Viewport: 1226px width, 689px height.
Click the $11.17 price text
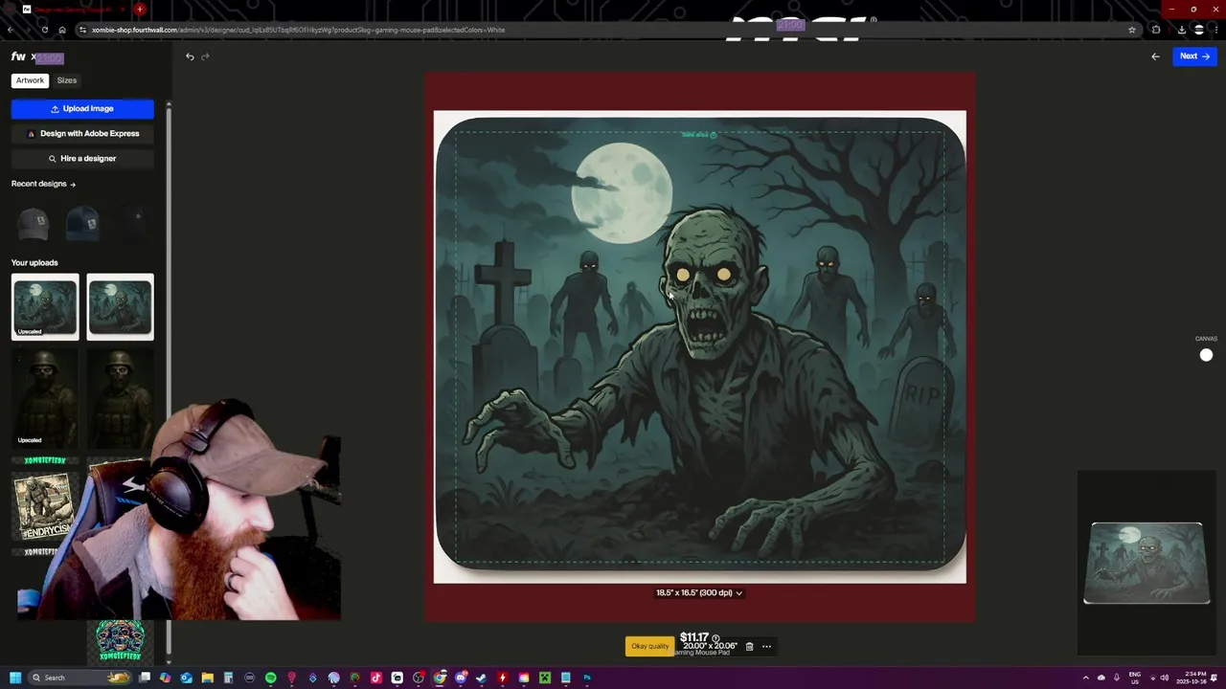[x=694, y=637]
